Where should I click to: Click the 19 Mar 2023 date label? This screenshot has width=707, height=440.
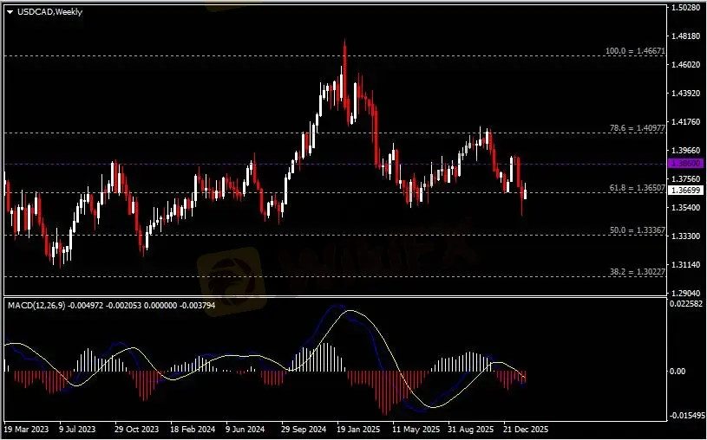pyautogui.click(x=28, y=430)
